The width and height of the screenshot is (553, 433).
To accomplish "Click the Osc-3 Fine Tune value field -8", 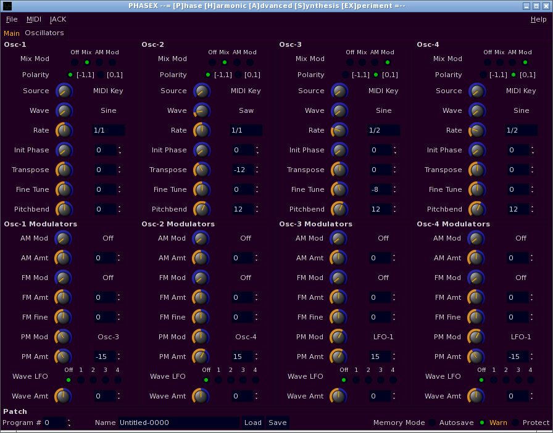I will pyautogui.click(x=381, y=190).
